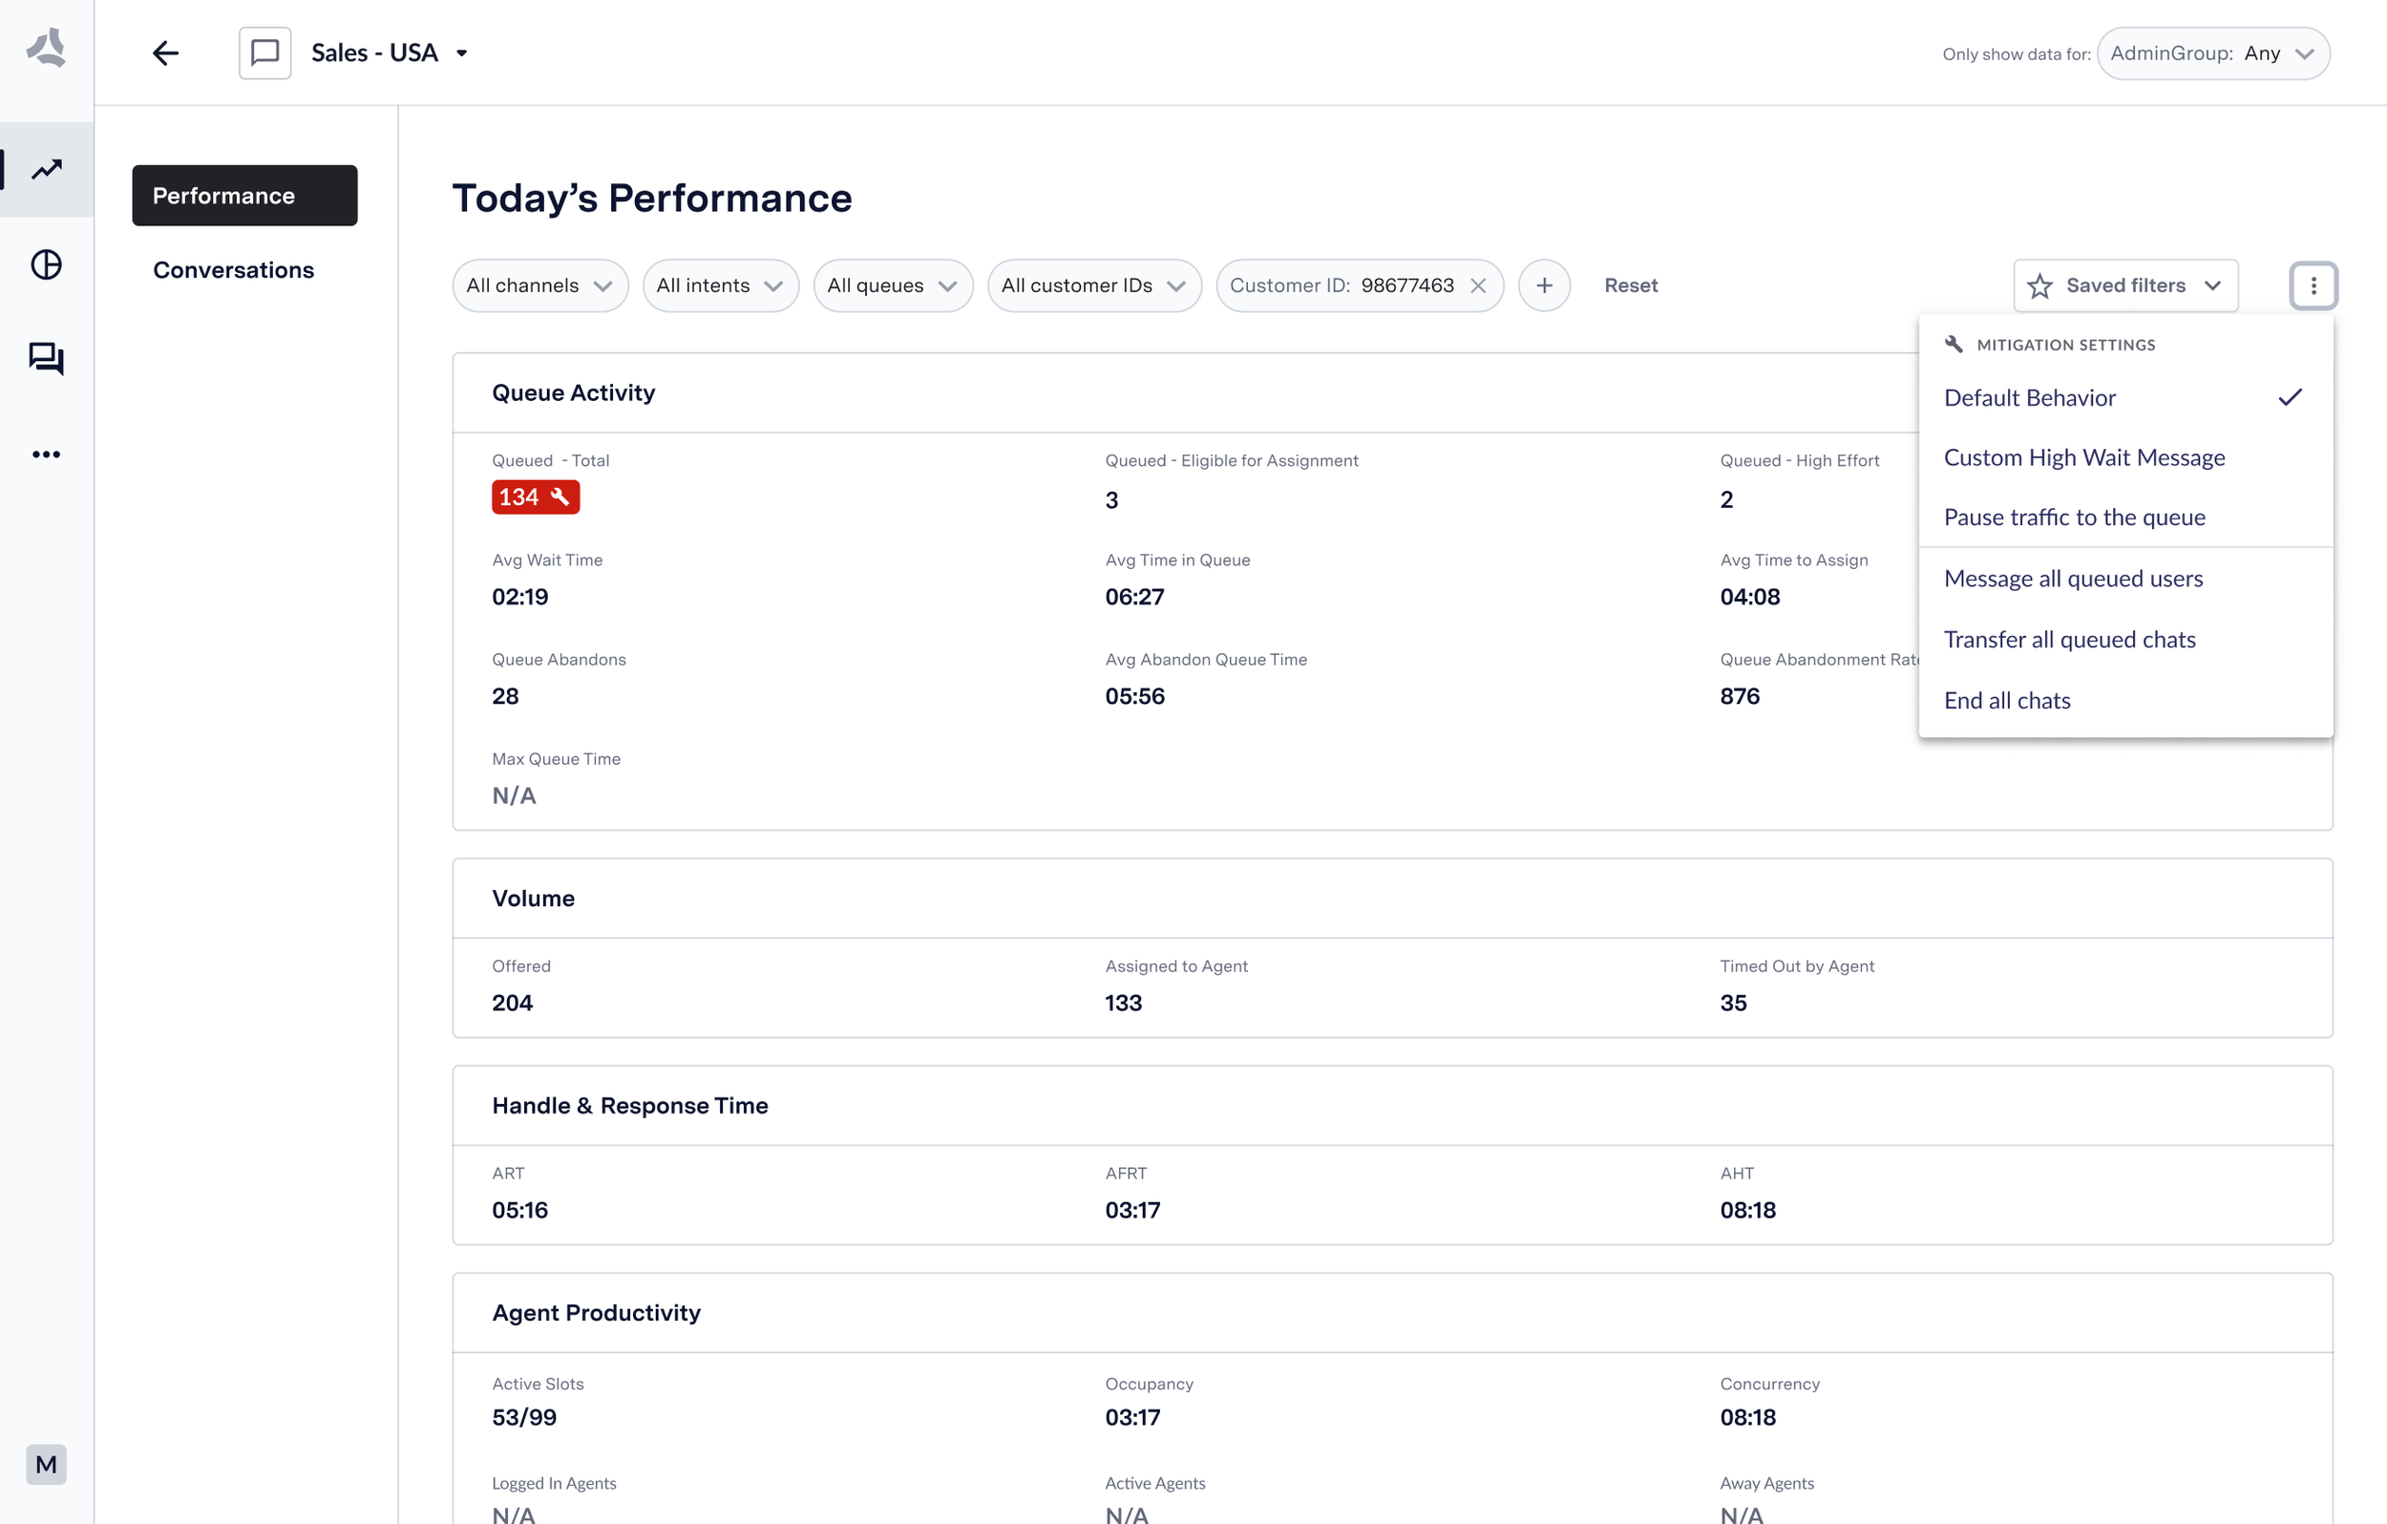Select Pause traffic to the queue
The height and width of the screenshot is (1524, 2387).
point(2074,518)
